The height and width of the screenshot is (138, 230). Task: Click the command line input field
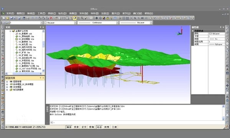137,122
